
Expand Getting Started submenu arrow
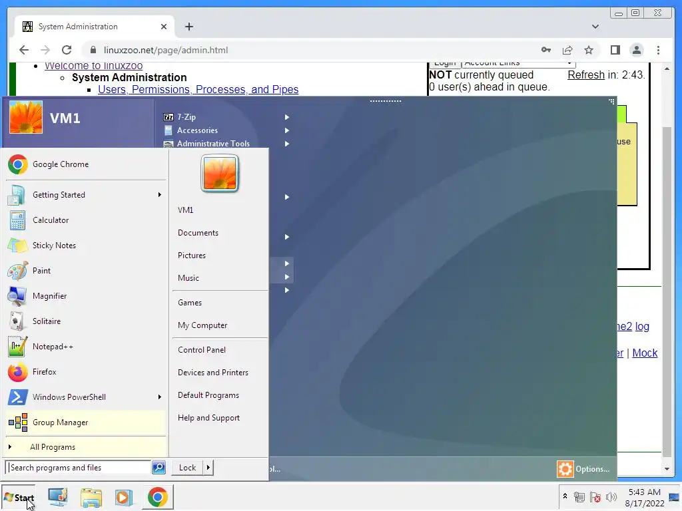point(160,195)
